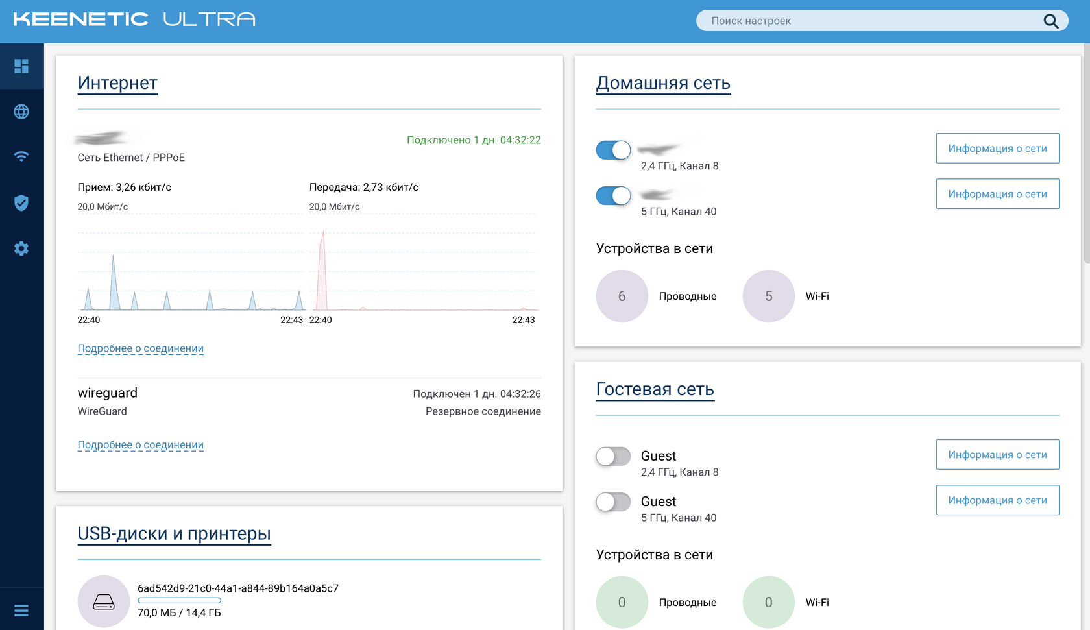The width and height of the screenshot is (1090, 630).
Task: Click the Резервное соединение label
Action: (x=483, y=411)
